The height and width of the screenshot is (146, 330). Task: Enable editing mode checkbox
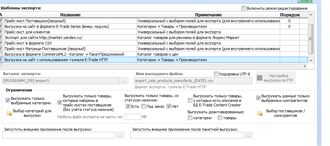[244, 8]
